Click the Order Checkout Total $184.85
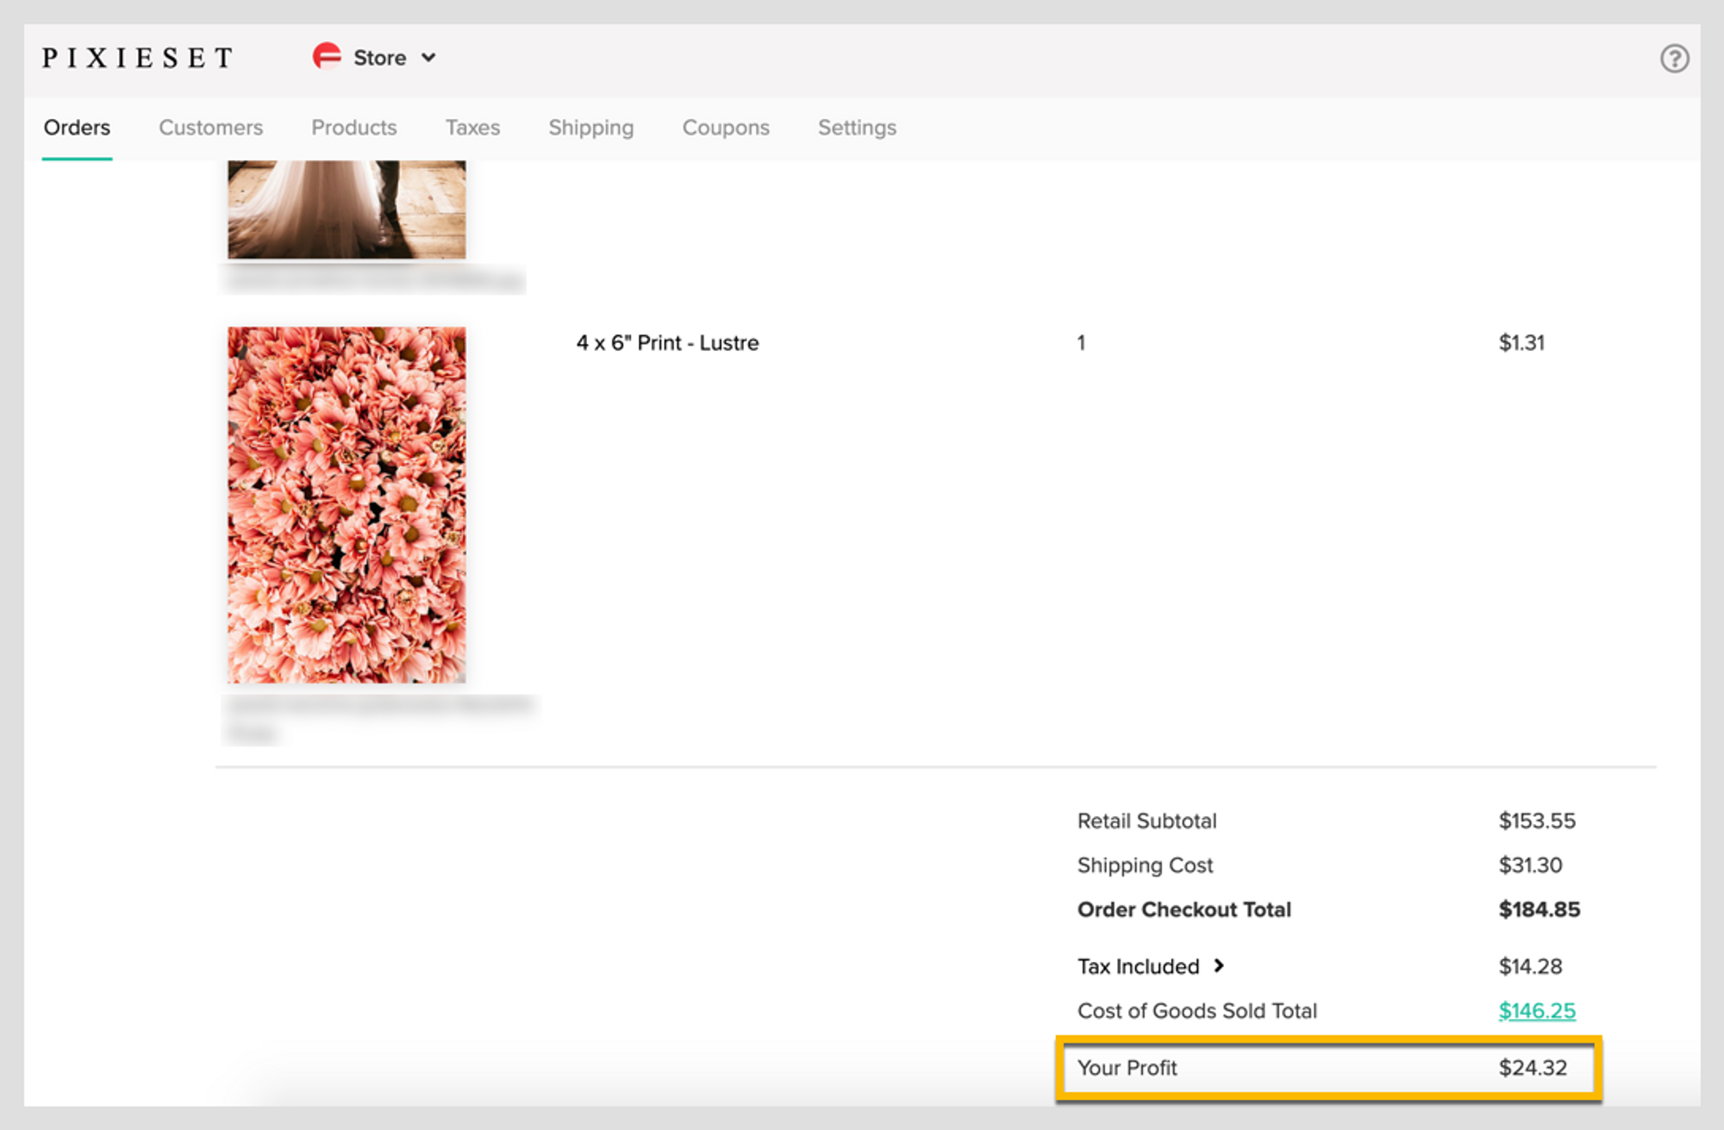The height and width of the screenshot is (1130, 1724). coord(1540,909)
